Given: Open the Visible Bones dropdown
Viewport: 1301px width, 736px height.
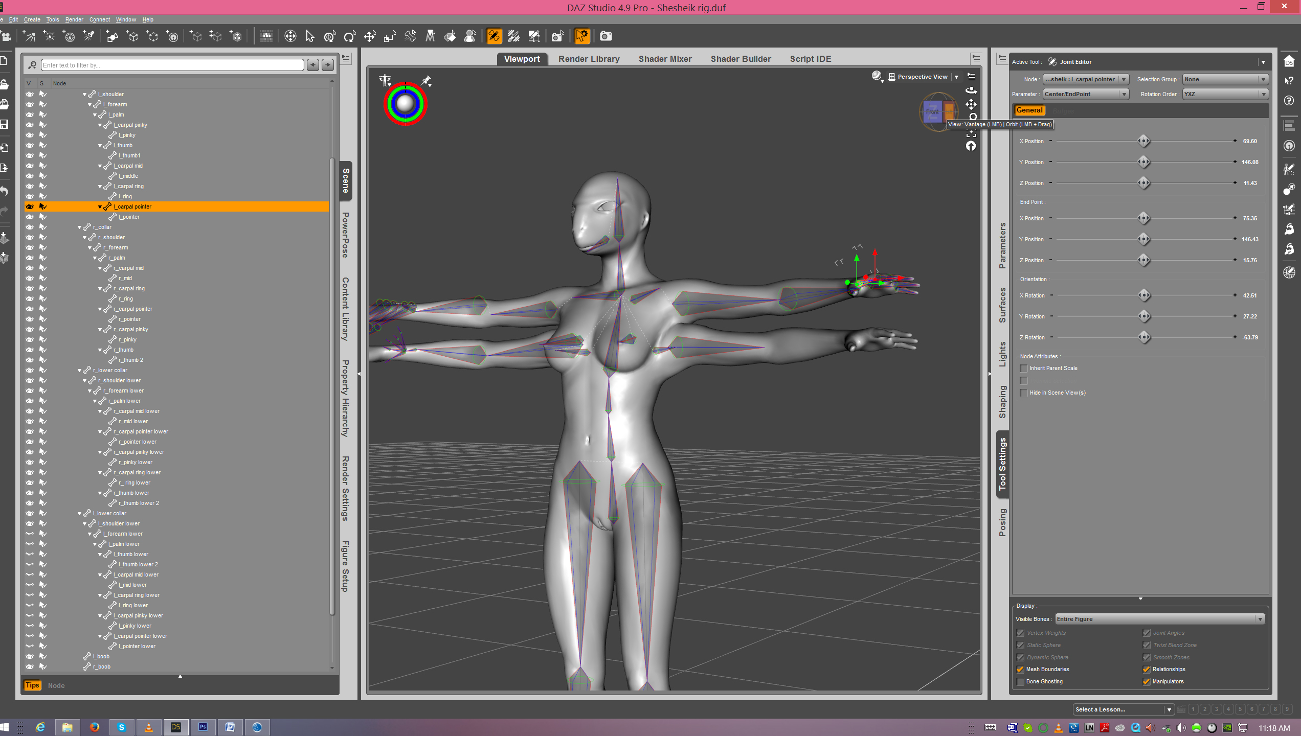Looking at the screenshot, I should pyautogui.click(x=1159, y=619).
